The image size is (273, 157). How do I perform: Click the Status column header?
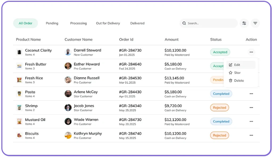[216, 39]
